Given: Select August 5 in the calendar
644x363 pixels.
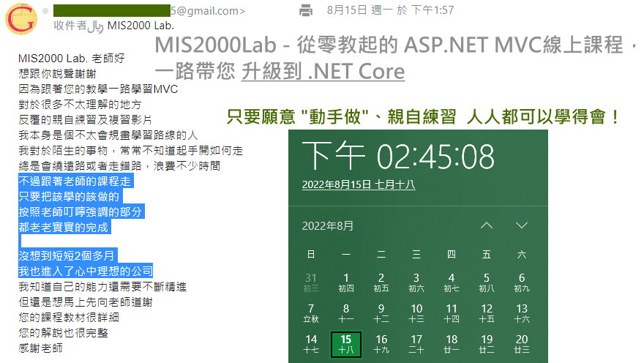Looking at the screenshot, I should click(486, 282).
